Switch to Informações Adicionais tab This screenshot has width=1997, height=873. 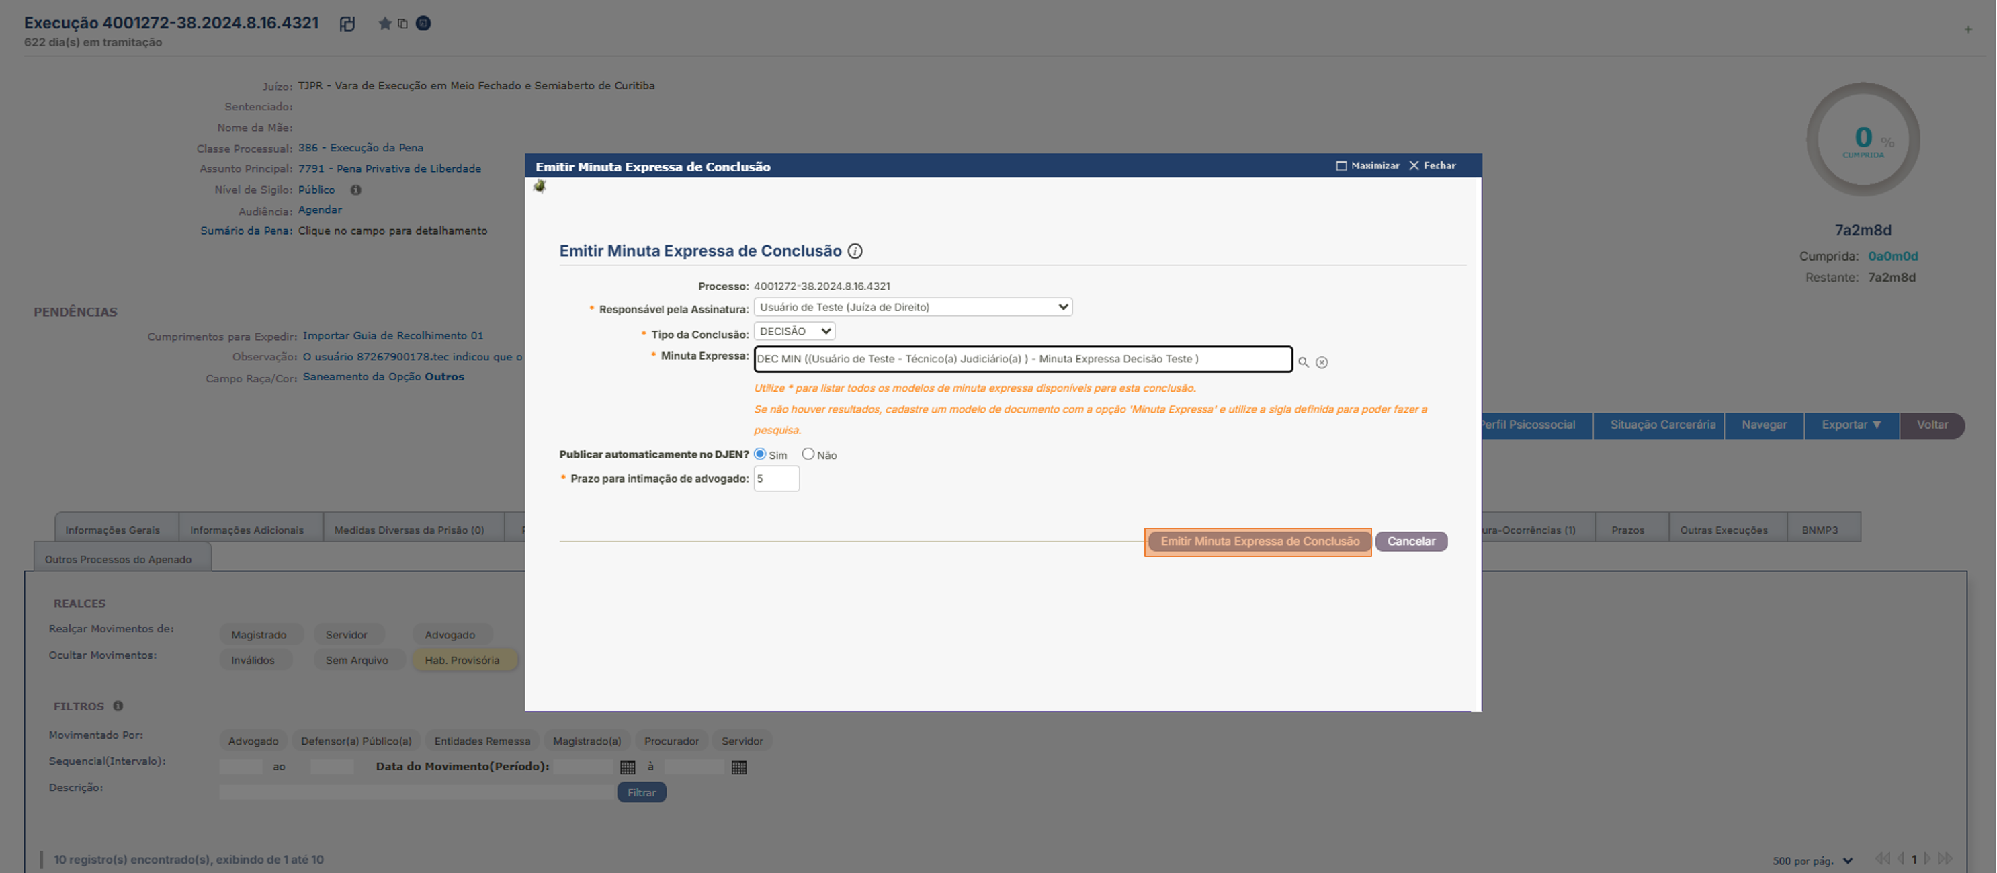(247, 530)
